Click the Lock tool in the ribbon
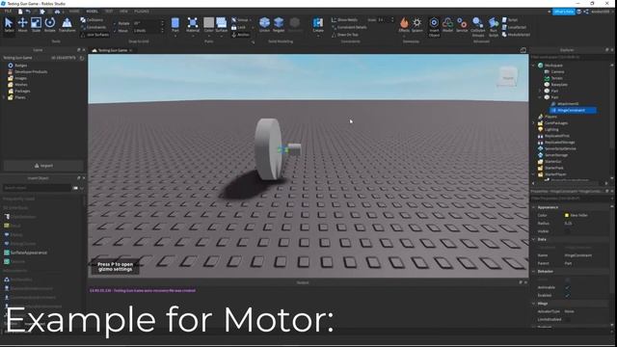This screenshot has height=347, width=617. coord(238,27)
